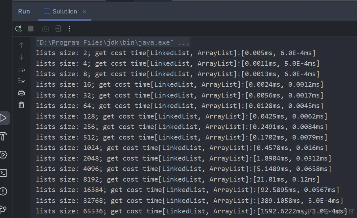
Task: Open the more options kebab menu
Action: click(x=69, y=29)
